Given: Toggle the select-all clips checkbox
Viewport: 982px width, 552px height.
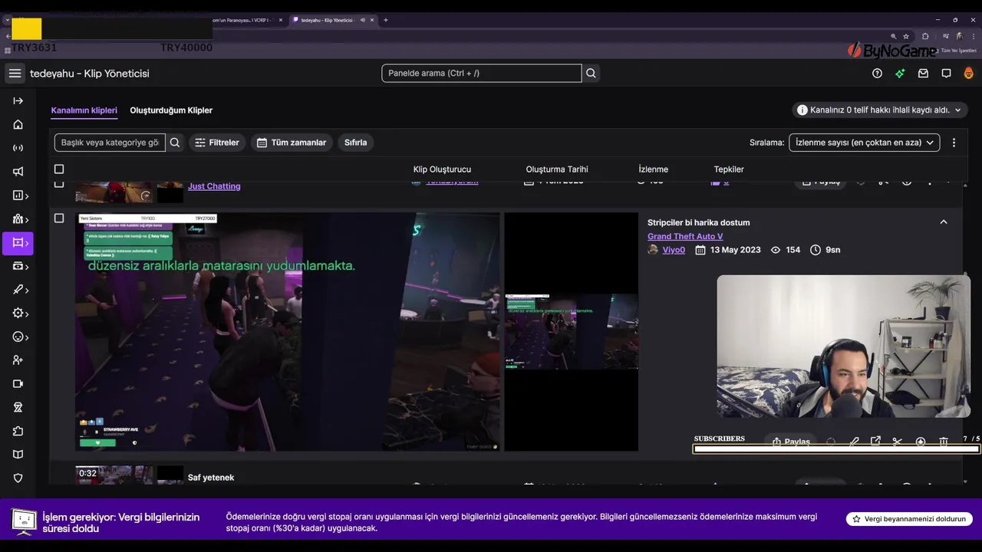Looking at the screenshot, I should [59, 169].
